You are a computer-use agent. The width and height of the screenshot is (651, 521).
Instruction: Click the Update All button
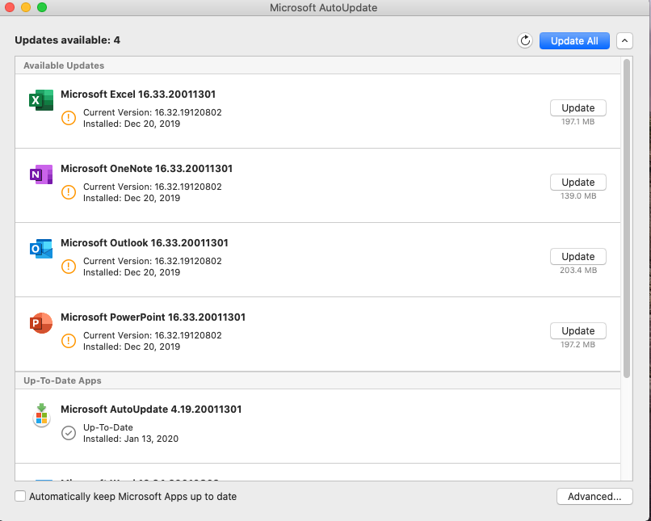[574, 40]
